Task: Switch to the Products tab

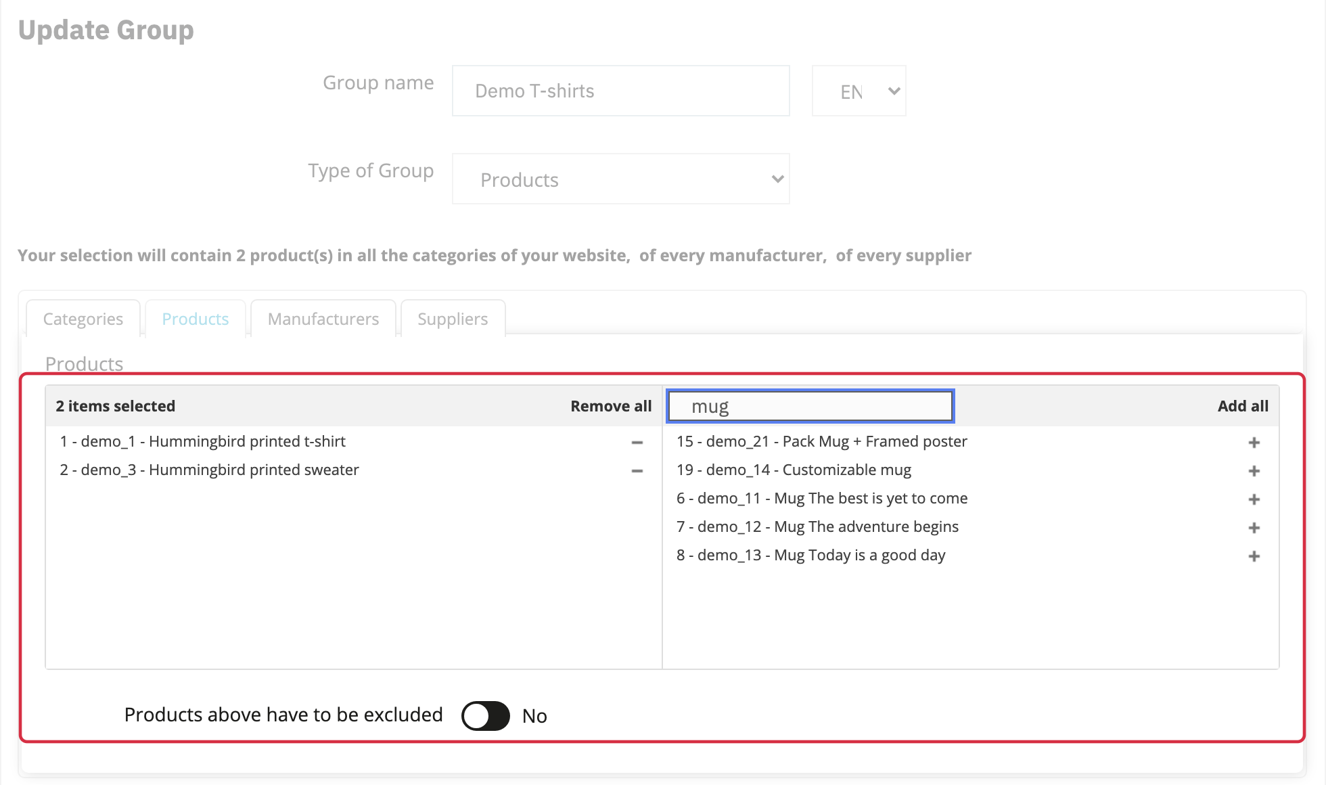Action: point(196,319)
